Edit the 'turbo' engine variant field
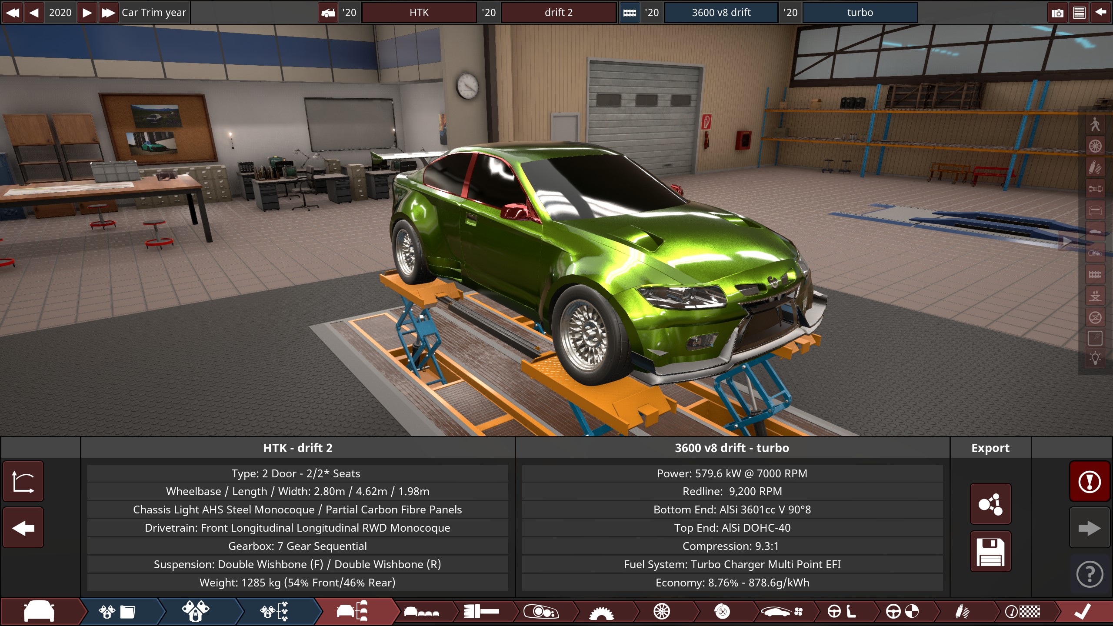This screenshot has height=626, width=1113. pos(860,13)
